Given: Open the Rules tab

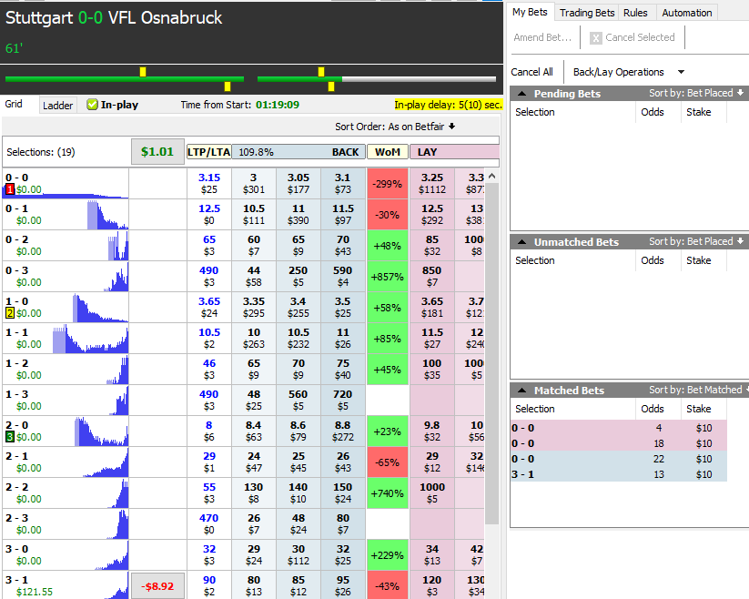Looking at the screenshot, I should (x=635, y=13).
